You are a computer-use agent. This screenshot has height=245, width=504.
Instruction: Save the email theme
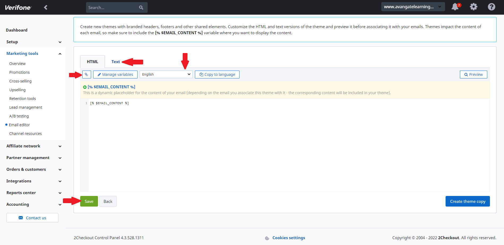[89, 201]
